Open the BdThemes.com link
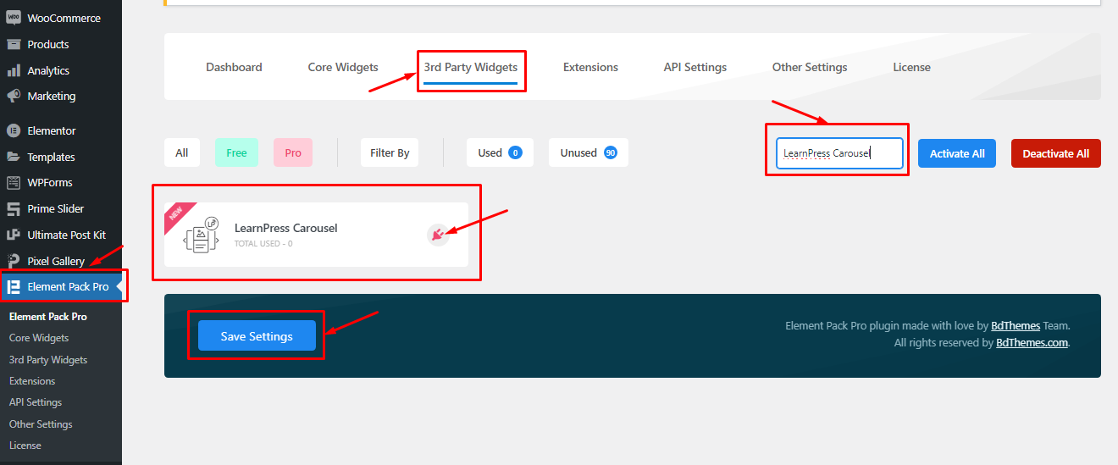 (1032, 343)
